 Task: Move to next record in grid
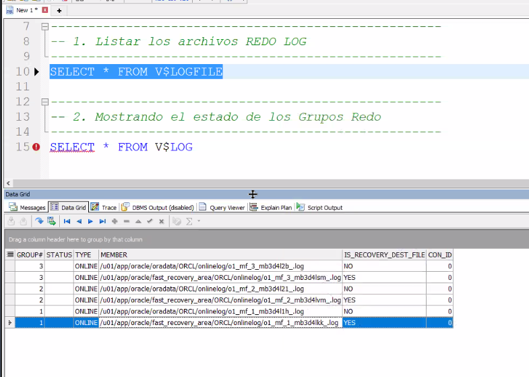[x=90, y=221]
